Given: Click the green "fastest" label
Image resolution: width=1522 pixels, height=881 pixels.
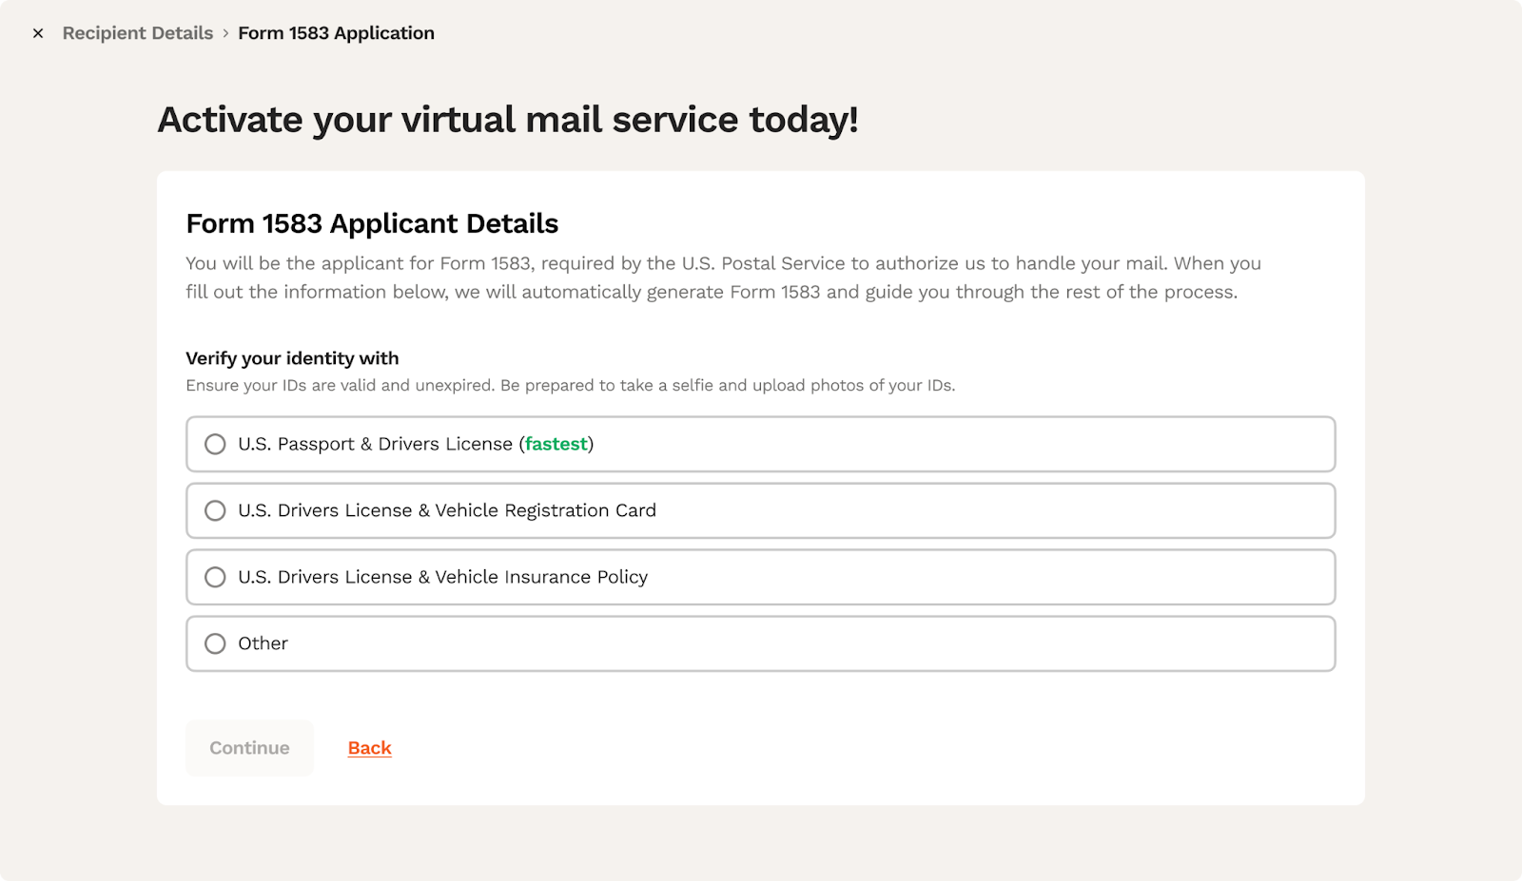Looking at the screenshot, I should (x=556, y=444).
